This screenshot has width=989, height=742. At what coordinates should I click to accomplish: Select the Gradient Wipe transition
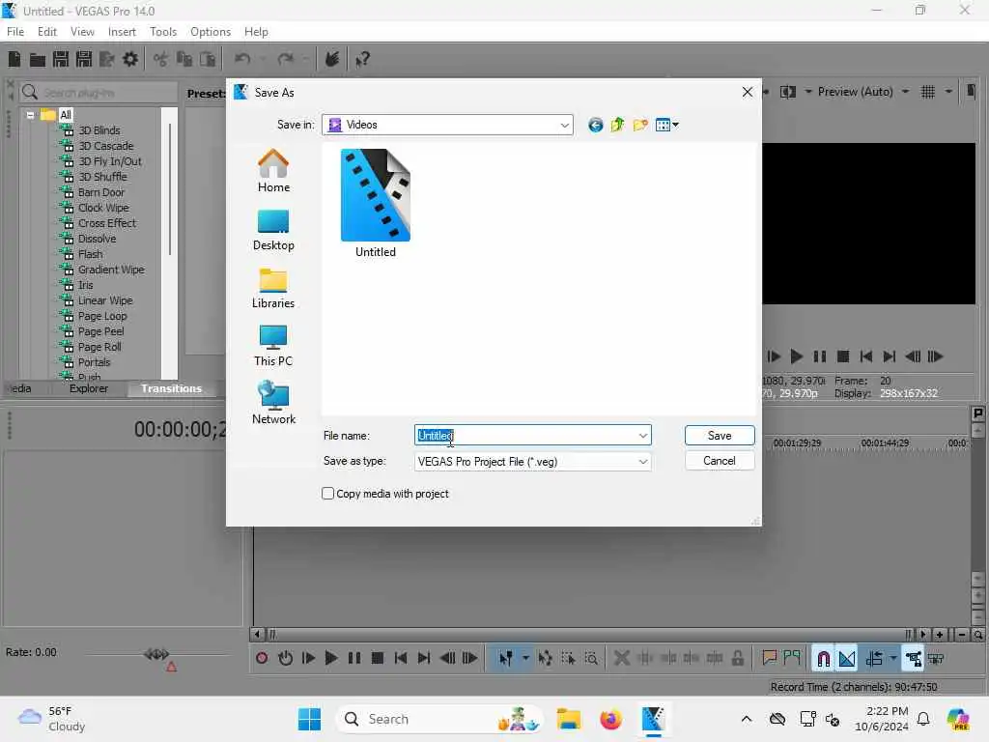(111, 270)
